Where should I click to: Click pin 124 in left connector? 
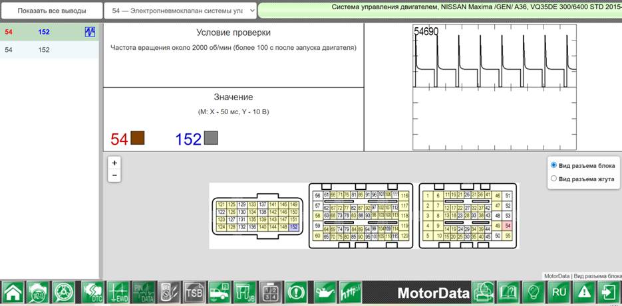click(221, 227)
